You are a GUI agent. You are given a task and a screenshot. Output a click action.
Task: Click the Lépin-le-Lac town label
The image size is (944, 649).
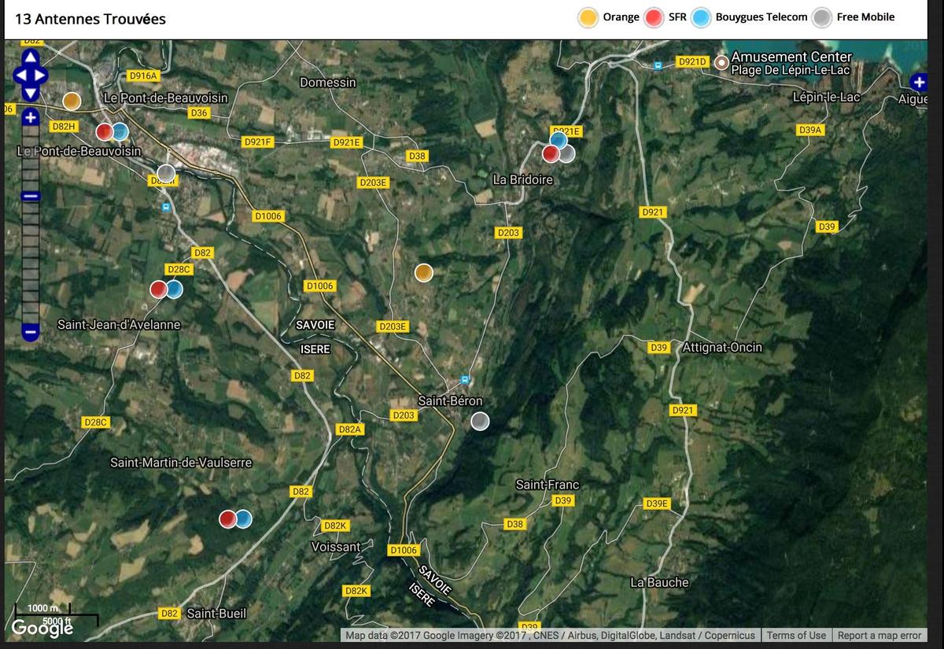pos(827,97)
